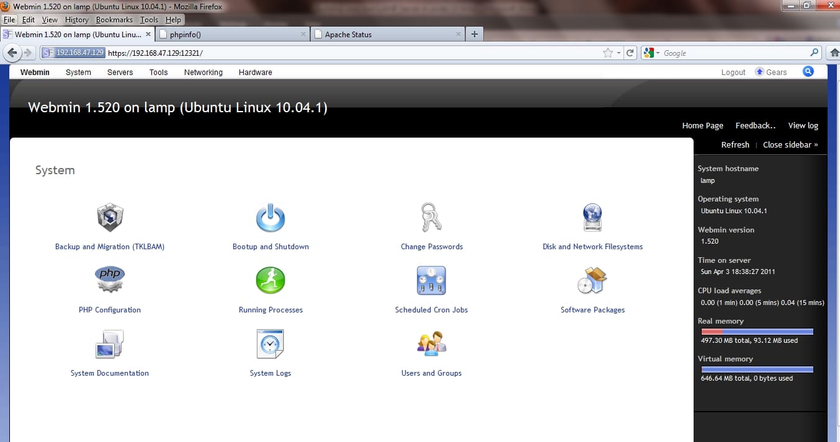840x442 pixels.
Task: Click the URL address bar field
Action: pos(347,53)
